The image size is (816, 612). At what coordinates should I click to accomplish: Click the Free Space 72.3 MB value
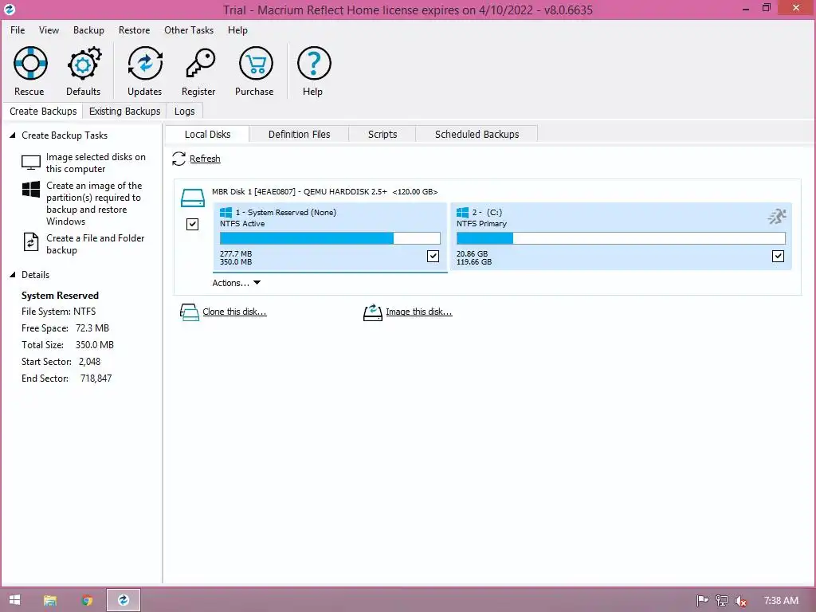click(x=92, y=328)
